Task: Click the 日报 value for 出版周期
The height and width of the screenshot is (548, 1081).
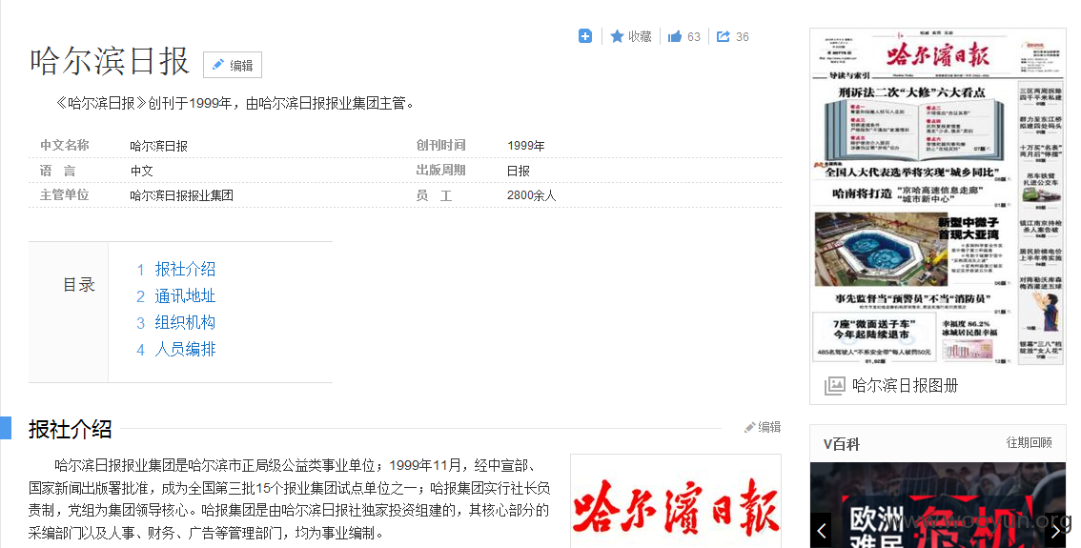Action: (x=519, y=171)
